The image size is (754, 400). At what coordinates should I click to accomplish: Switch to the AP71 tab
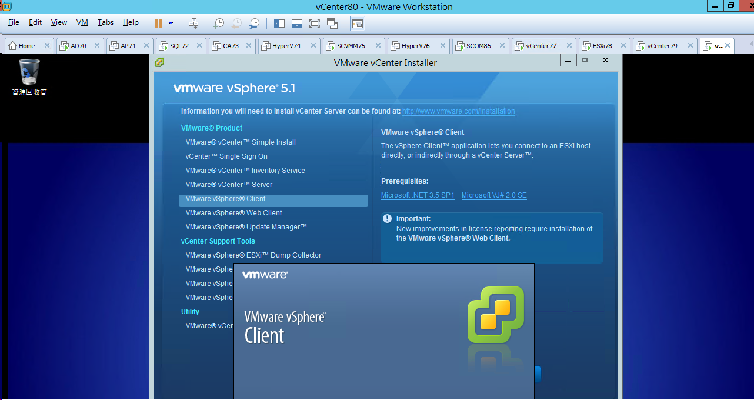tap(128, 46)
